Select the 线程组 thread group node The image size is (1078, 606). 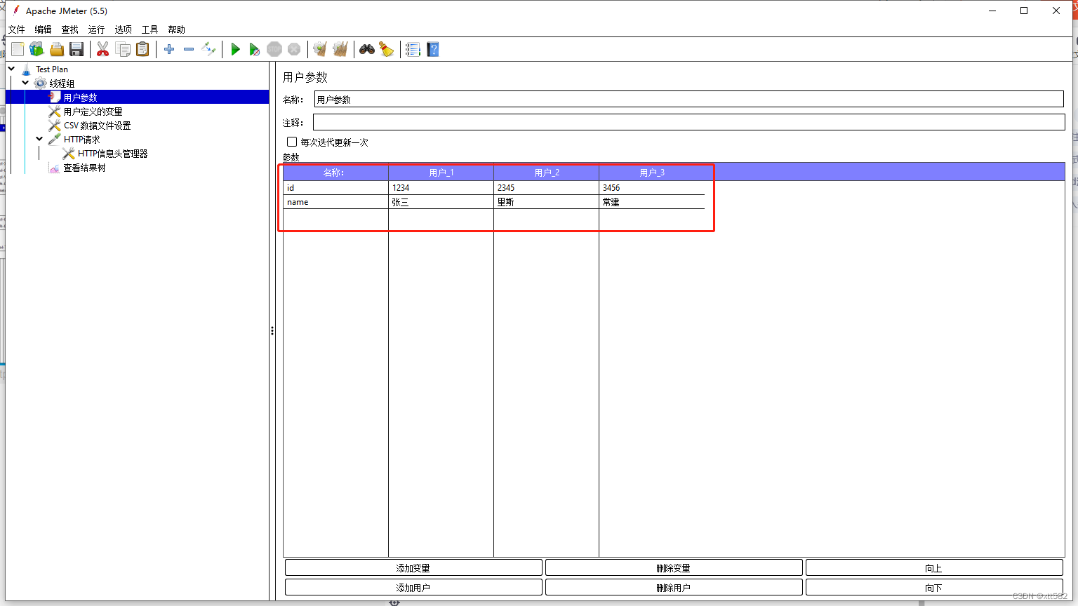[x=62, y=83]
